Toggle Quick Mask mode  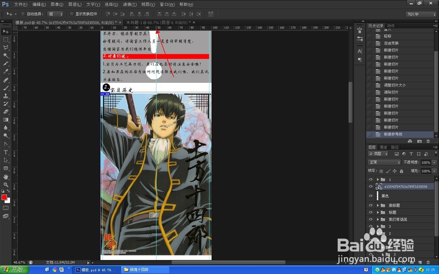(x=6, y=208)
